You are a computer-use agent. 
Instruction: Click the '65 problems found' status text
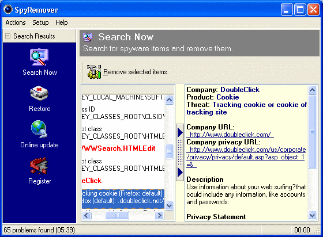[39, 230]
